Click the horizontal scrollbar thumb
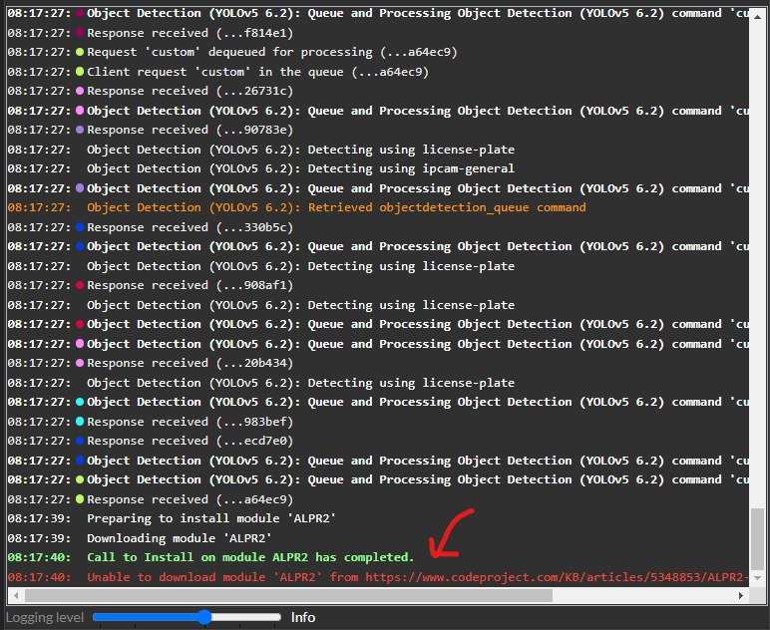Image resolution: width=770 pixels, height=630 pixels. (x=288, y=595)
